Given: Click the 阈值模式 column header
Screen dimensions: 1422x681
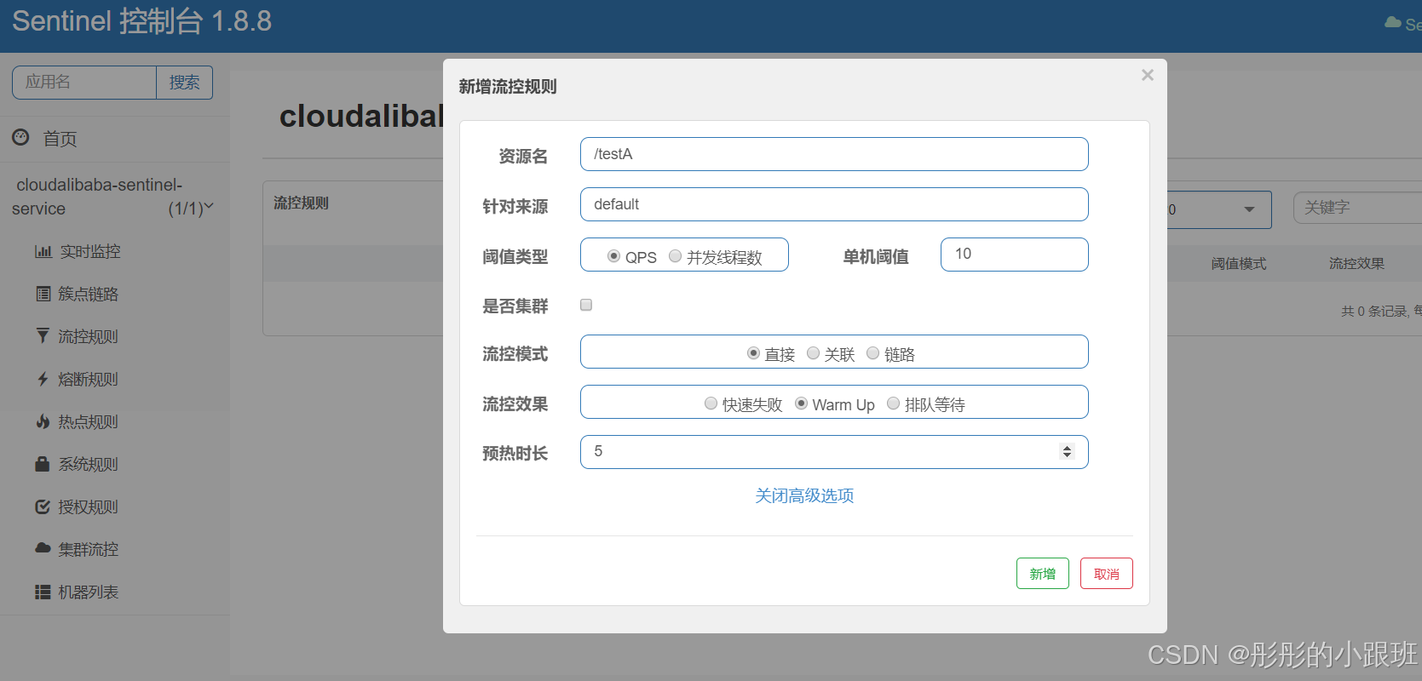Looking at the screenshot, I should point(1239,264).
